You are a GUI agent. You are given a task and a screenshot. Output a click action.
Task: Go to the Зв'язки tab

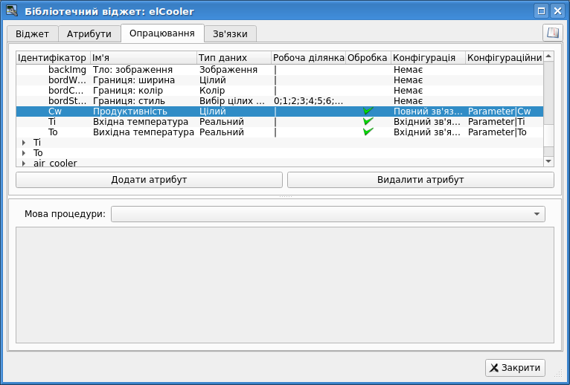tap(230, 34)
